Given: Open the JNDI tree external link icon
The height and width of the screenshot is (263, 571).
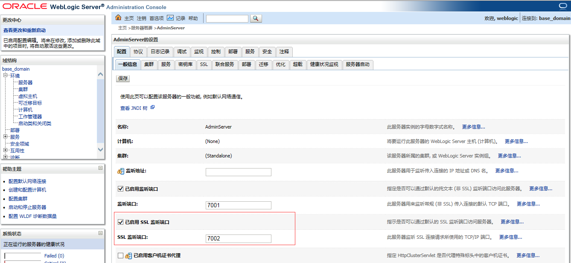Looking at the screenshot, I should (x=152, y=108).
